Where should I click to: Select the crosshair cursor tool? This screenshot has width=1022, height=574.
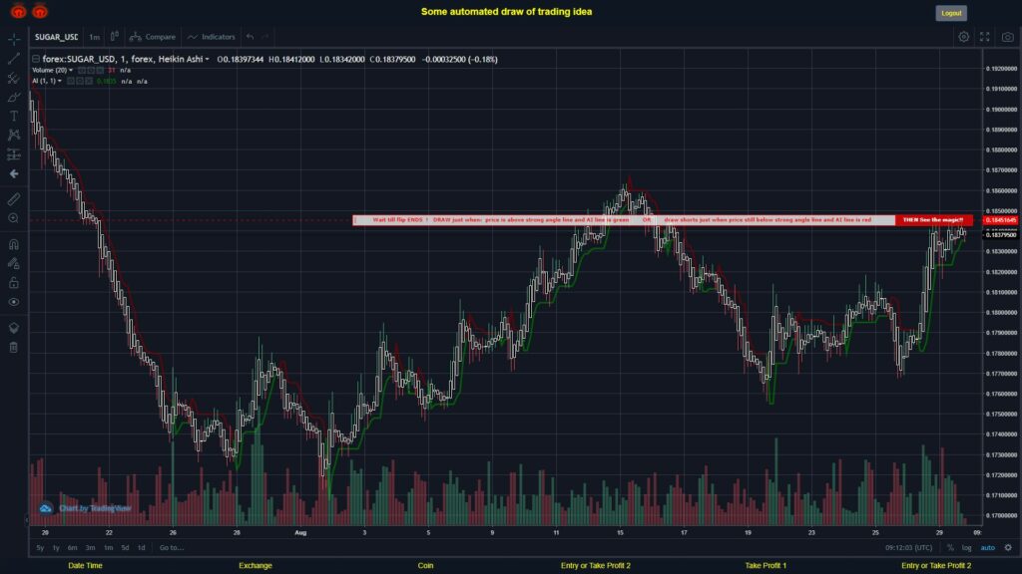14,39
